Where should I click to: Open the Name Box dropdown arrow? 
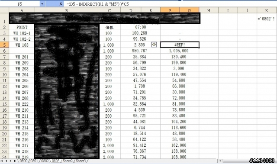tap(42, 4)
